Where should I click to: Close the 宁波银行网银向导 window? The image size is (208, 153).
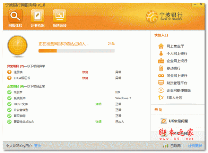pos(201,5)
